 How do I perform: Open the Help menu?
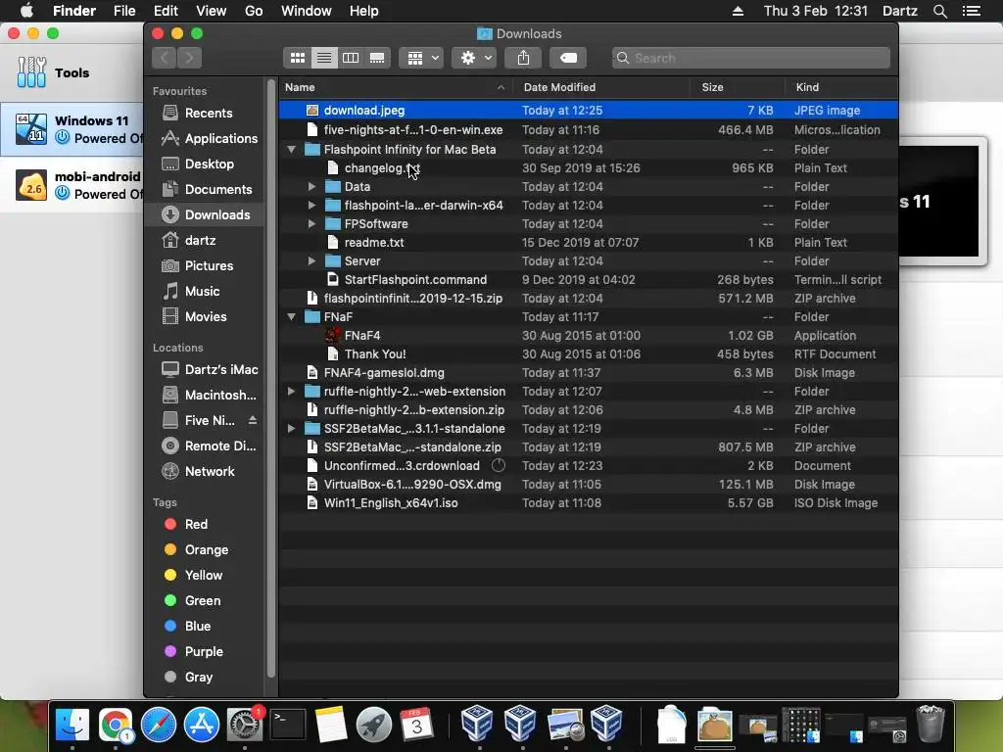tap(364, 11)
